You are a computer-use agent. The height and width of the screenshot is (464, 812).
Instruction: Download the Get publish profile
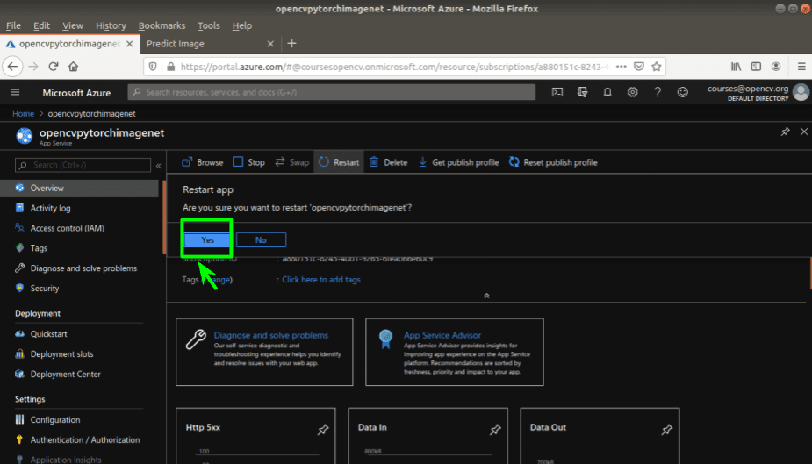(x=459, y=162)
